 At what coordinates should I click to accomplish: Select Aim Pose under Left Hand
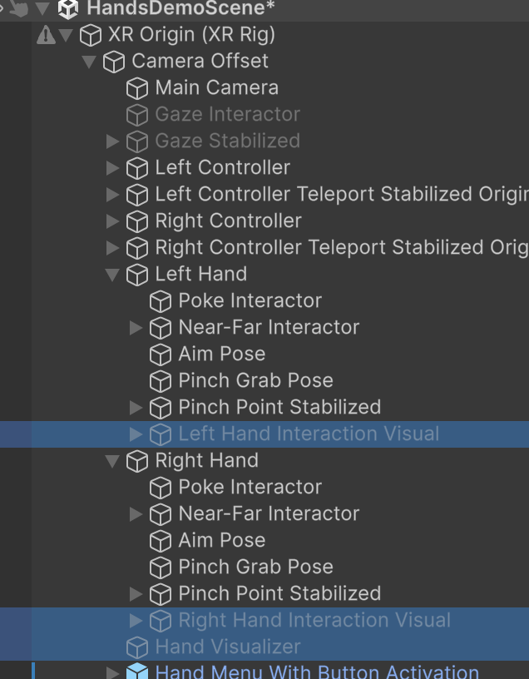[221, 354]
